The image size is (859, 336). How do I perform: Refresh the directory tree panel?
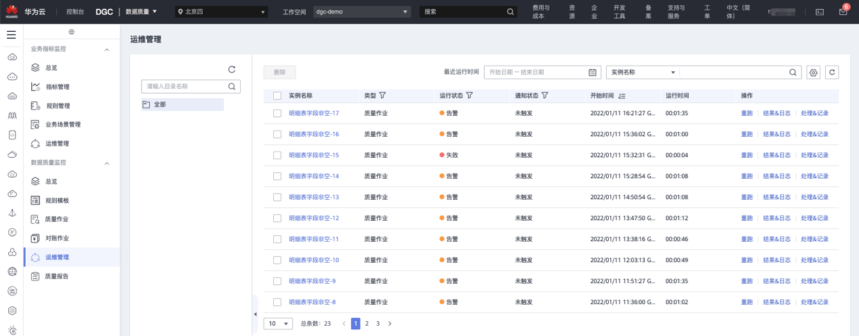click(x=232, y=69)
